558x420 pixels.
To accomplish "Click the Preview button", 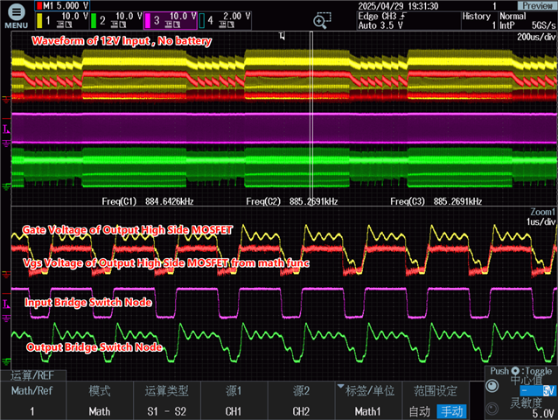I will [x=534, y=5].
